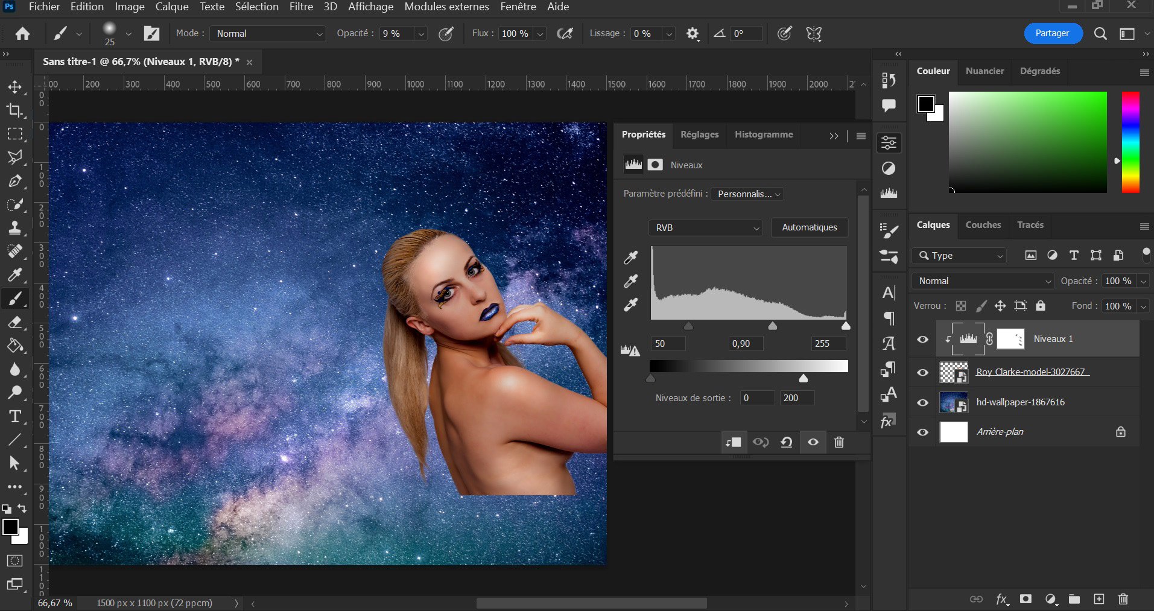Create new group folder icon in Layers
The height and width of the screenshot is (611, 1154).
tap(1074, 599)
